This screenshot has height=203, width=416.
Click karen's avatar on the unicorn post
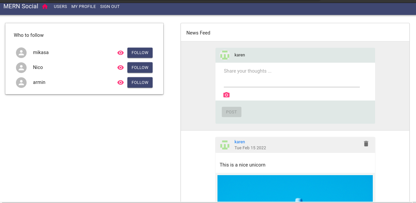[225, 145]
